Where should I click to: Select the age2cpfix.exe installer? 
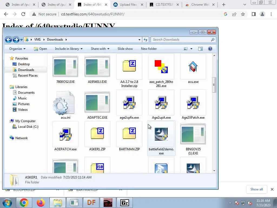[129, 103]
